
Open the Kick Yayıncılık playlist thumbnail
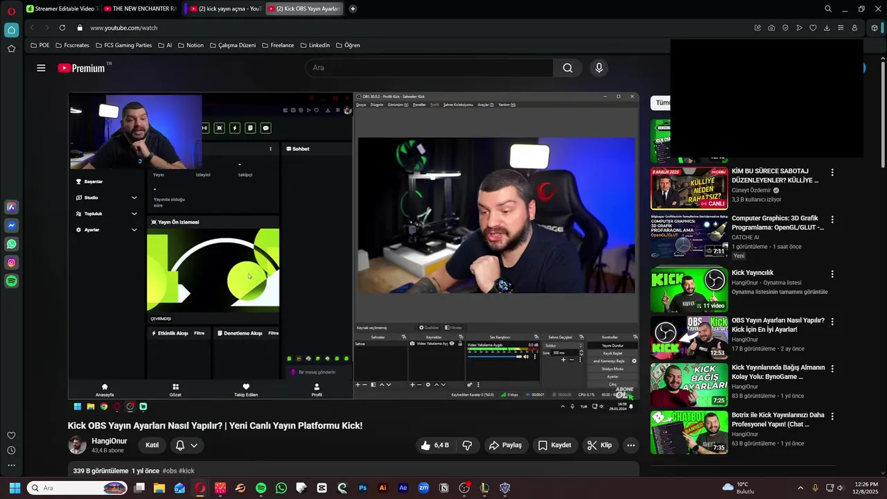[x=689, y=290]
